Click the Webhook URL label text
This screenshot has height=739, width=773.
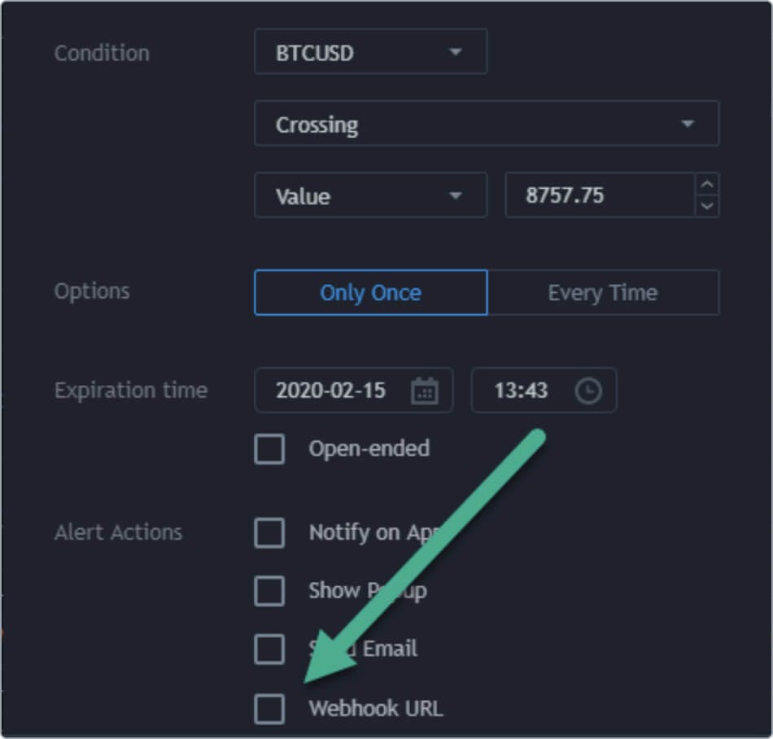pyautogui.click(x=376, y=708)
